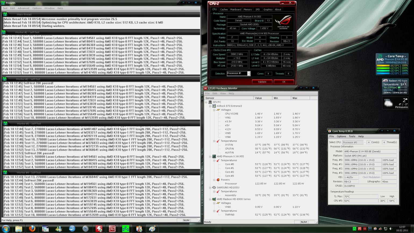Viewport: 414px width, 233px height.
Task: Click the SAMSUNG HD103SJ hard drive icon
Action: pyautogui.click(x=214, y=188)
